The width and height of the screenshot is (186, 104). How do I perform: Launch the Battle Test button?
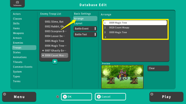click(85, 34)
